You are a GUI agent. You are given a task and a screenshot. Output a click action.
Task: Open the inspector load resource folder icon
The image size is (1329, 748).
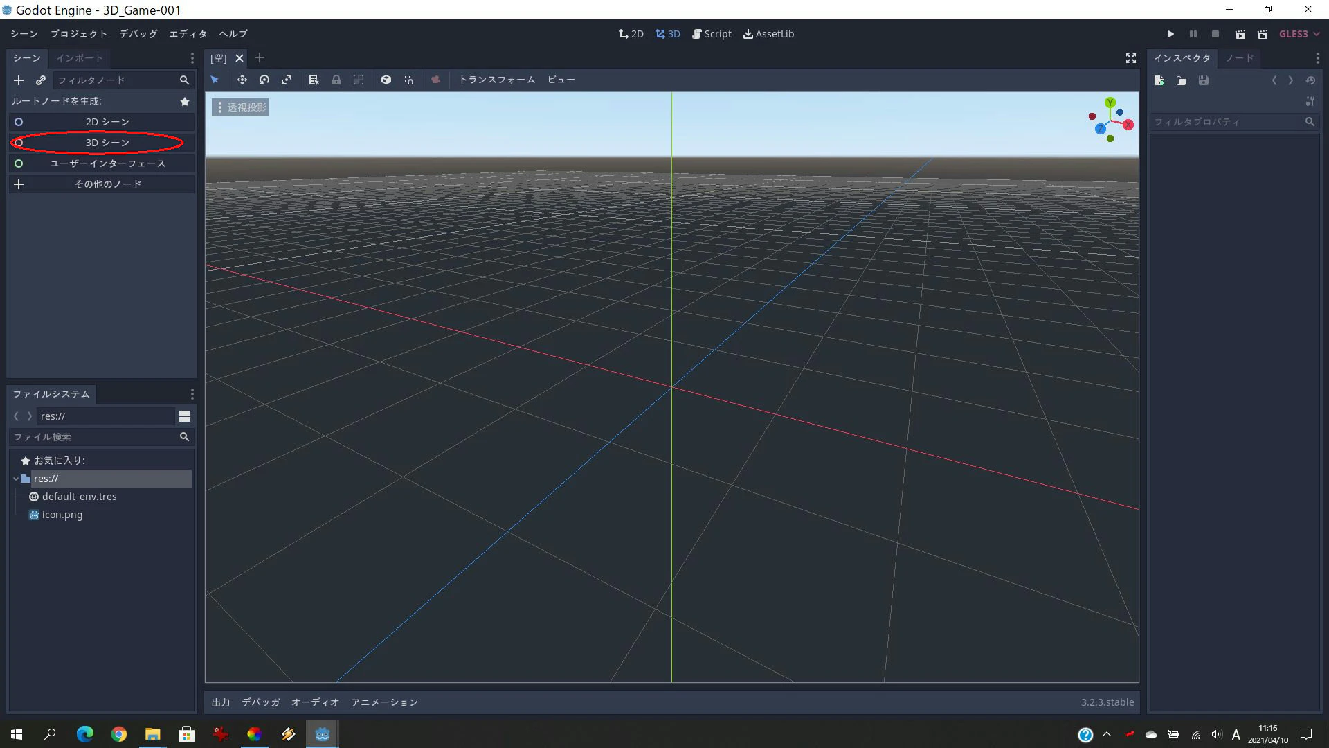(1182, 81)
